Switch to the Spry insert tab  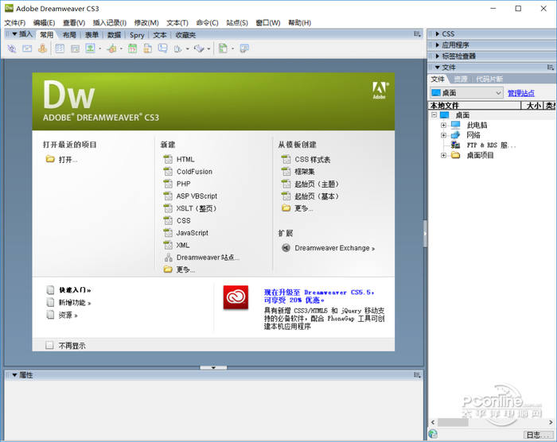click(137, 35)
